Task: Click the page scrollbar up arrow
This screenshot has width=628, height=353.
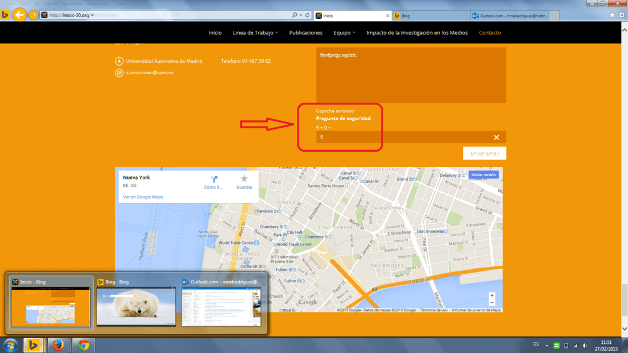Action: [x=625, y=30]
